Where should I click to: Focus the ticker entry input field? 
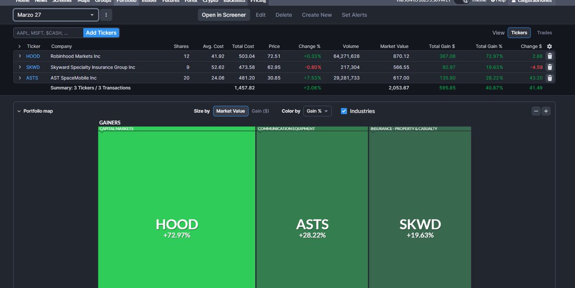(48, 33)
